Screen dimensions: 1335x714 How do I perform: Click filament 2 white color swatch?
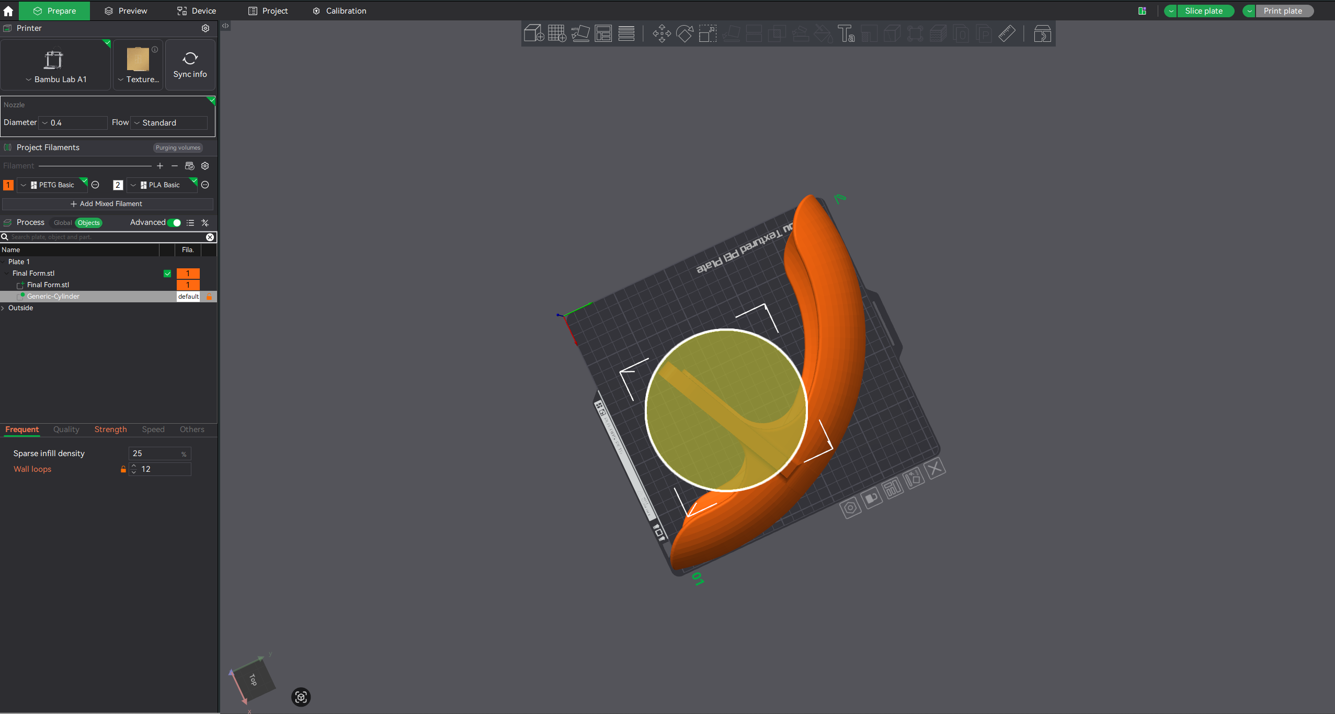(x=118, y=185)
